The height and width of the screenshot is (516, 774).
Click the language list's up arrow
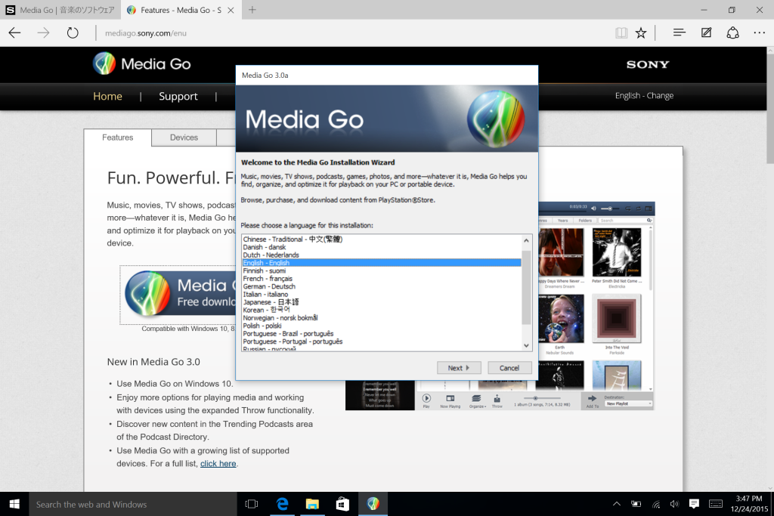(526, 240)
